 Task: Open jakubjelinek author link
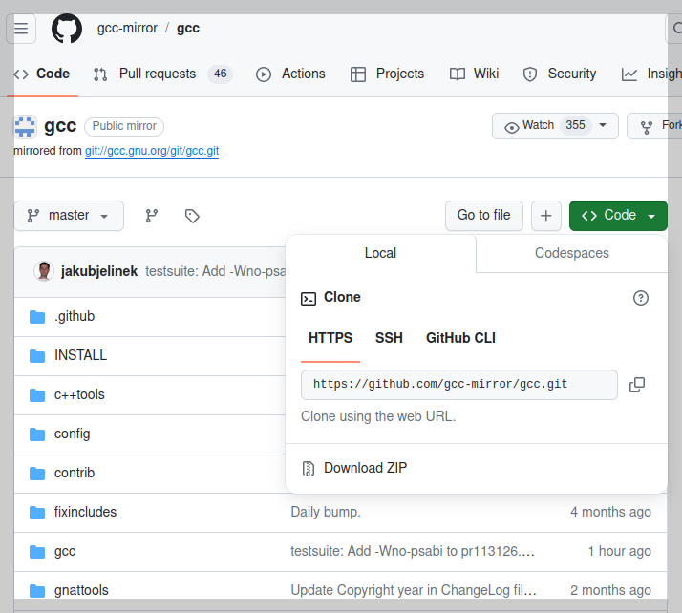coord(99,271)
